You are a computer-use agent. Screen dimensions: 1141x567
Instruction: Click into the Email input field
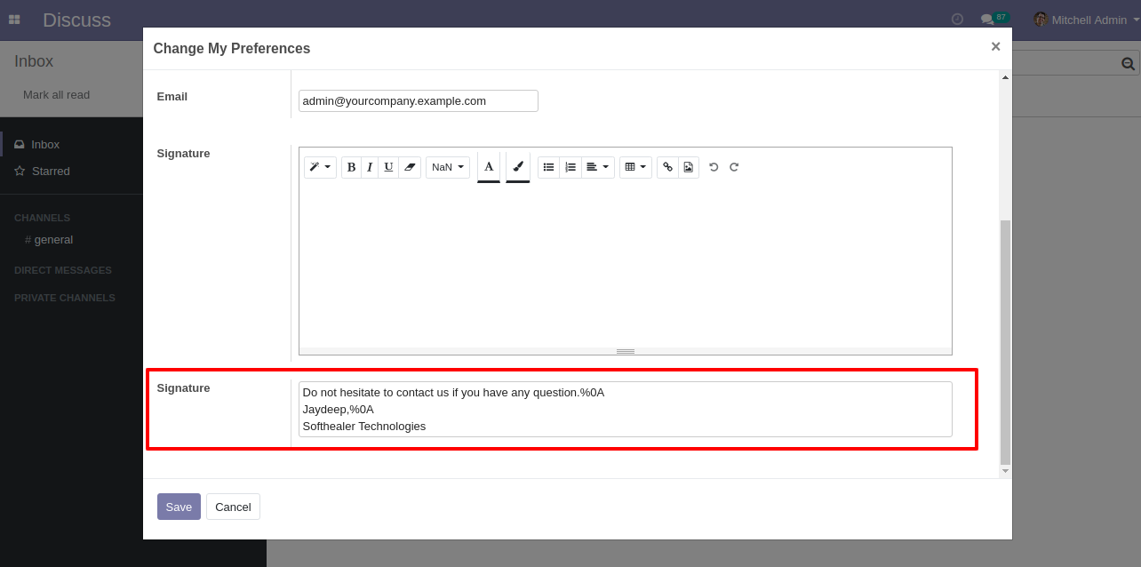419,101
